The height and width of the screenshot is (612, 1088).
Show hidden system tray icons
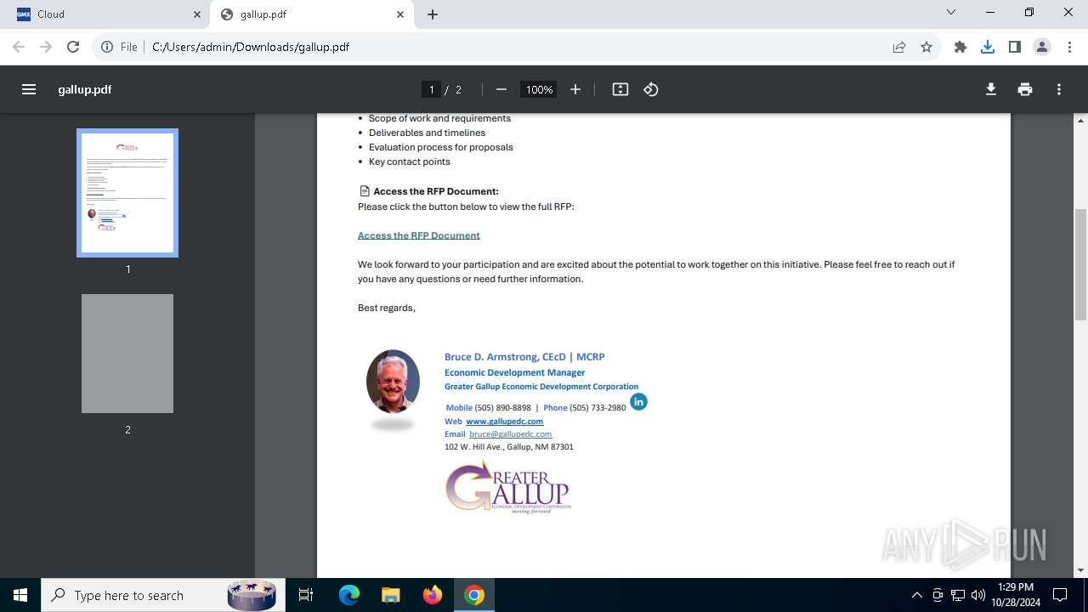(916, 595)
